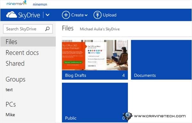Click the Upload arrow circle icon
Viewport: 192px width, 123px height.
point(98,15)
